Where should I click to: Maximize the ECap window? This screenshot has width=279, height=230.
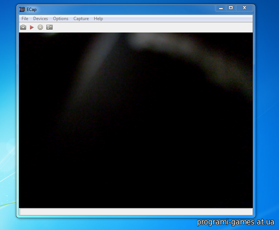click(x=231, y=8)
